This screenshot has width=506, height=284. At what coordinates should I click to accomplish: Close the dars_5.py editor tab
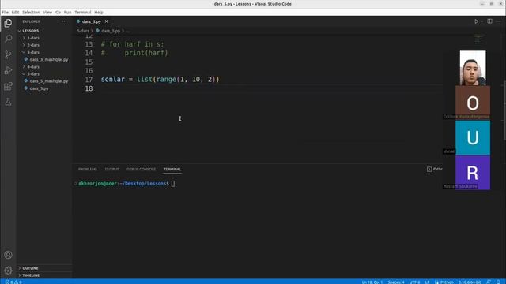point(106,21)
